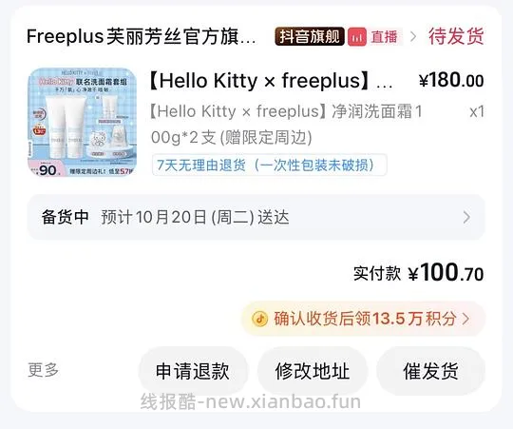Tap the 实付款 ¥100.70 paid amount
This screenshot has height=429, width=513.
pyautogui.click(x=418, y=273)
